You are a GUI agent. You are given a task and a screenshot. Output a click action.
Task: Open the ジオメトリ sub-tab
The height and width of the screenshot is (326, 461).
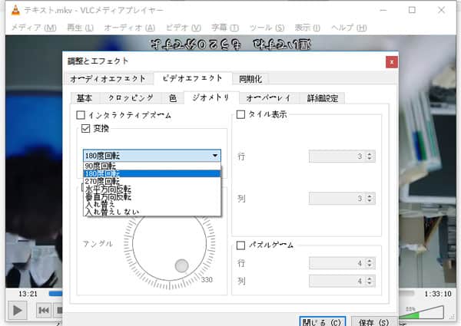tap(211, 97)
